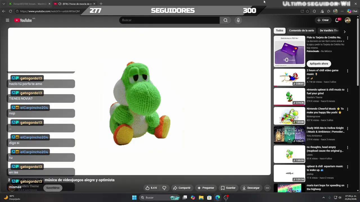Open options for 2 hours of chill video
This screenshot has height=202, width=360.
click(348, 71)
